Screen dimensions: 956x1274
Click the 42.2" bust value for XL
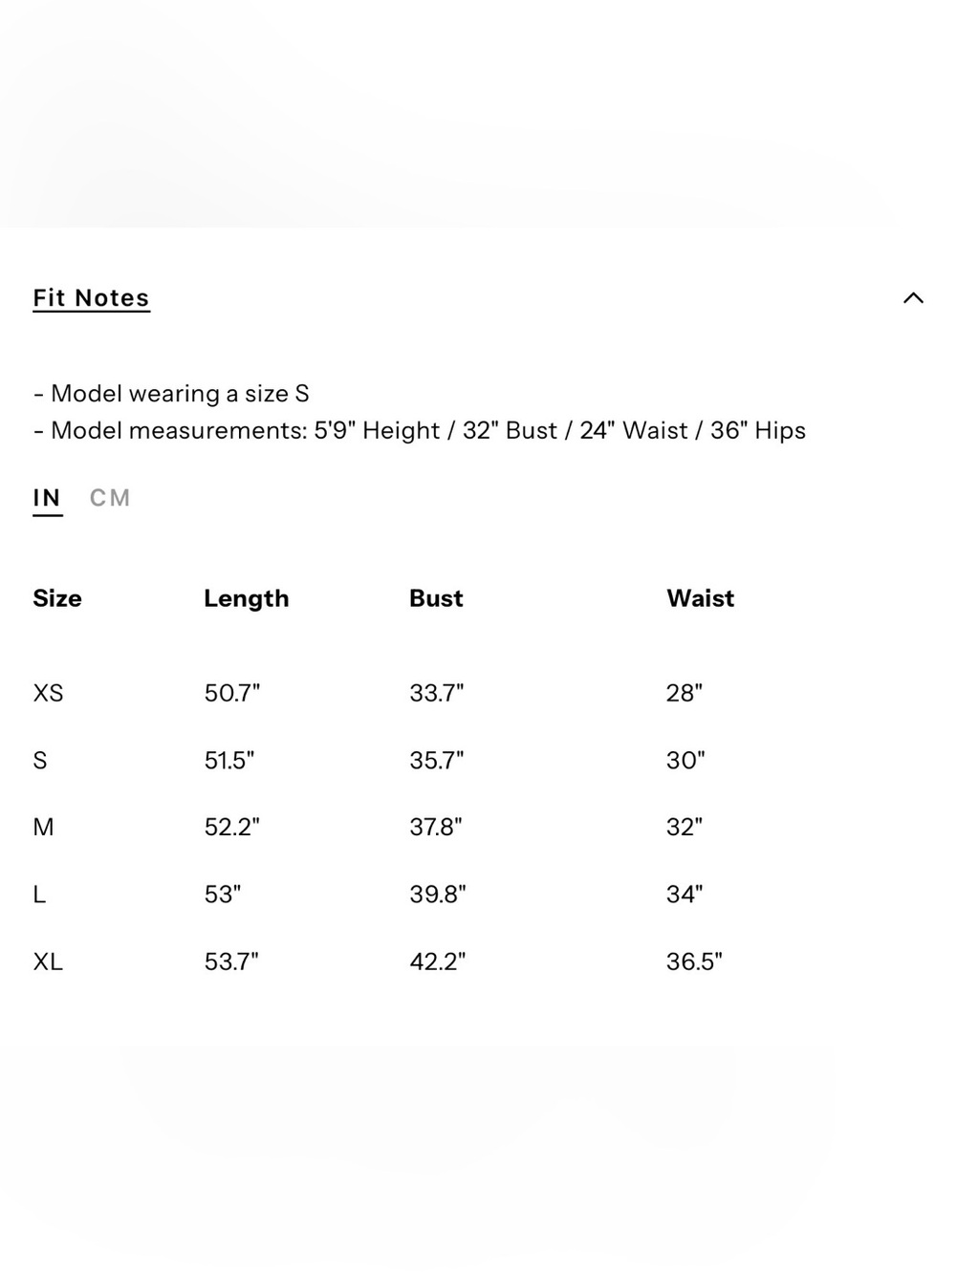click(x=437, y=961)
